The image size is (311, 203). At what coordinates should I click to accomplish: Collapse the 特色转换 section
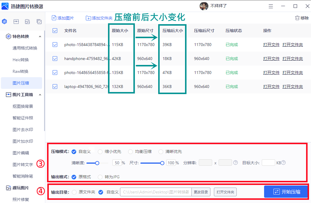[40, 37]
